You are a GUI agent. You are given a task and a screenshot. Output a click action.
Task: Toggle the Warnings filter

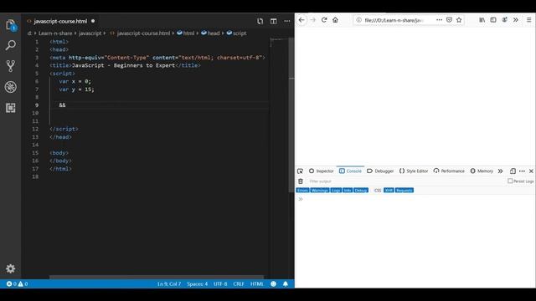[320, 191]
